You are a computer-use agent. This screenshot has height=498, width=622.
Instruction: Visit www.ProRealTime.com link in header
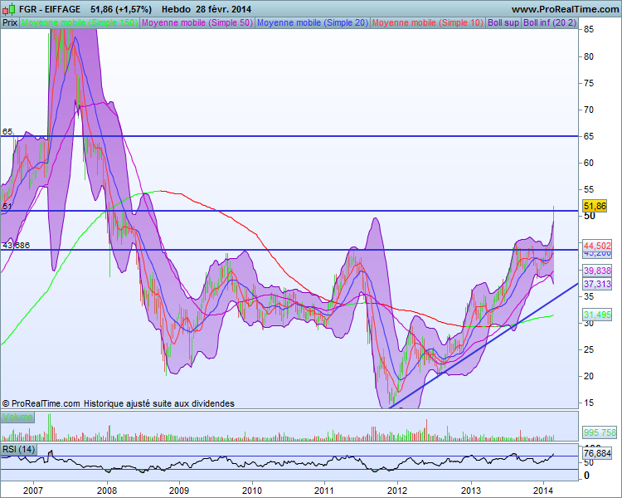[565, 9]
